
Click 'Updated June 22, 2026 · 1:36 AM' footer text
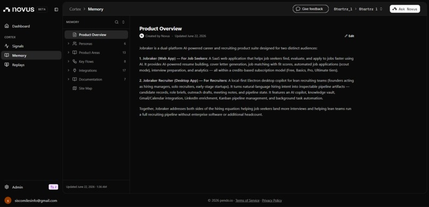86,187
